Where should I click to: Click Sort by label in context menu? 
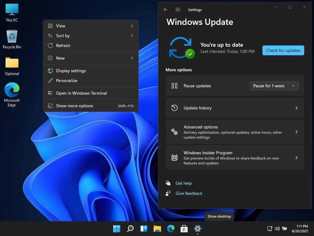coord(63,36)
